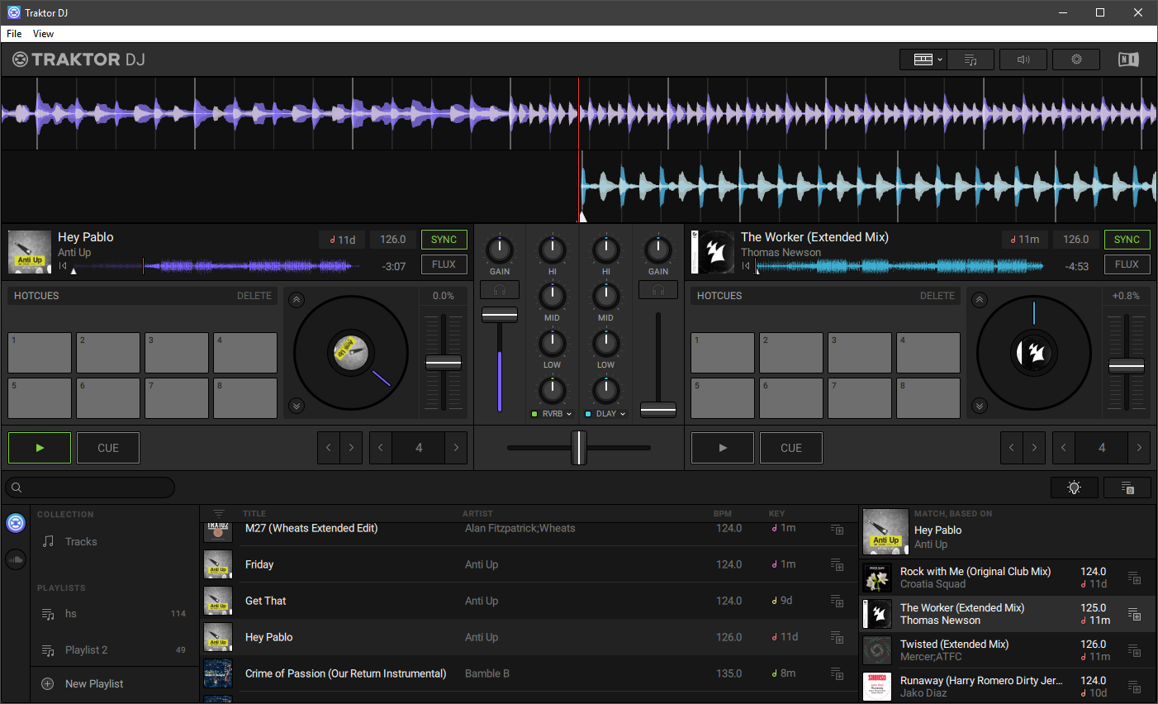The height and width of the screenshot is (704, 1158).
Task: Click CUE on the left deck
Action: coord(108,448)
